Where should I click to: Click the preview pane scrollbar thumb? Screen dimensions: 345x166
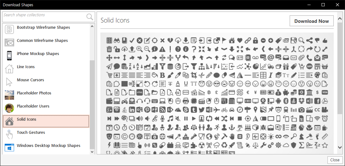(340, 68)
